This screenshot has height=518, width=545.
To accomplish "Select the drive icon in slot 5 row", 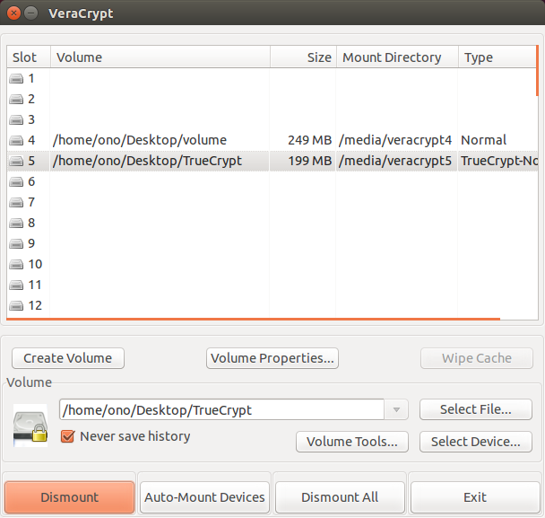I will 16,161.
